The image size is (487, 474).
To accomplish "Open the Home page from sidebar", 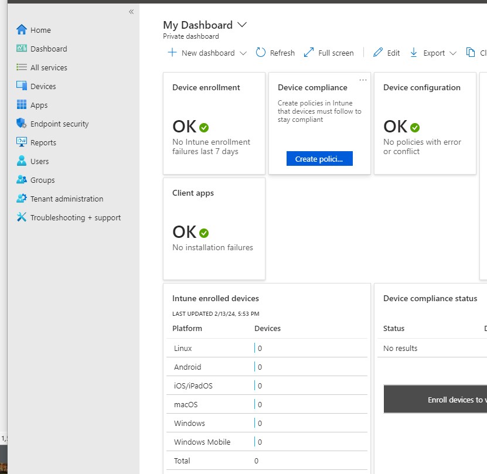I will coord(41,29).
